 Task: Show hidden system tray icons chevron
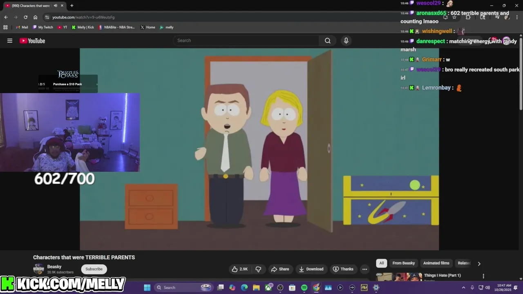(463, 287)
